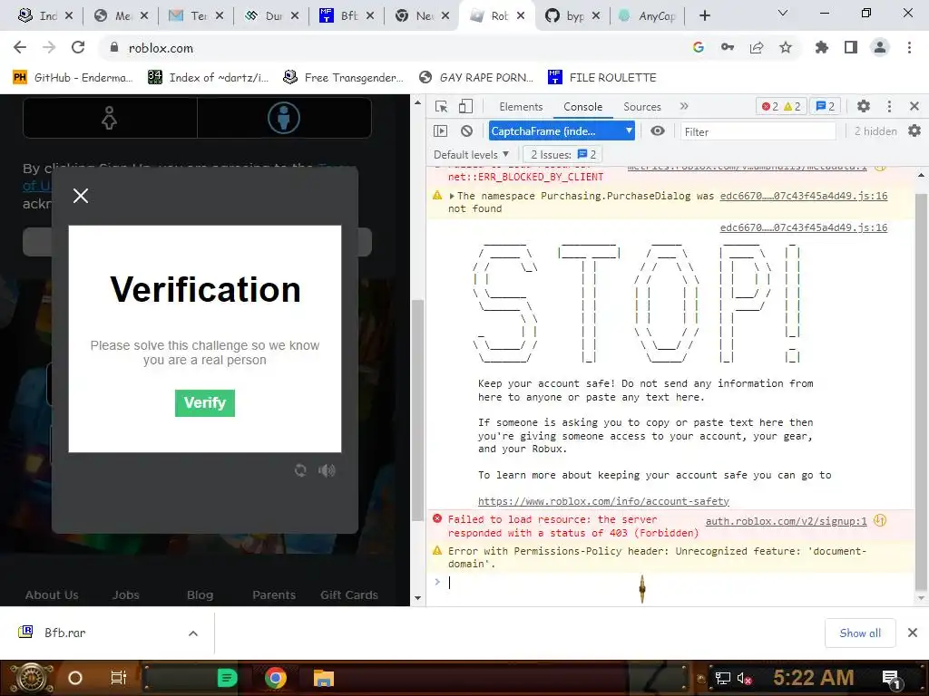Open the DevTools three-dot customize menu
929x696 pixels.
pyautogui.click(x=889, y=107)
